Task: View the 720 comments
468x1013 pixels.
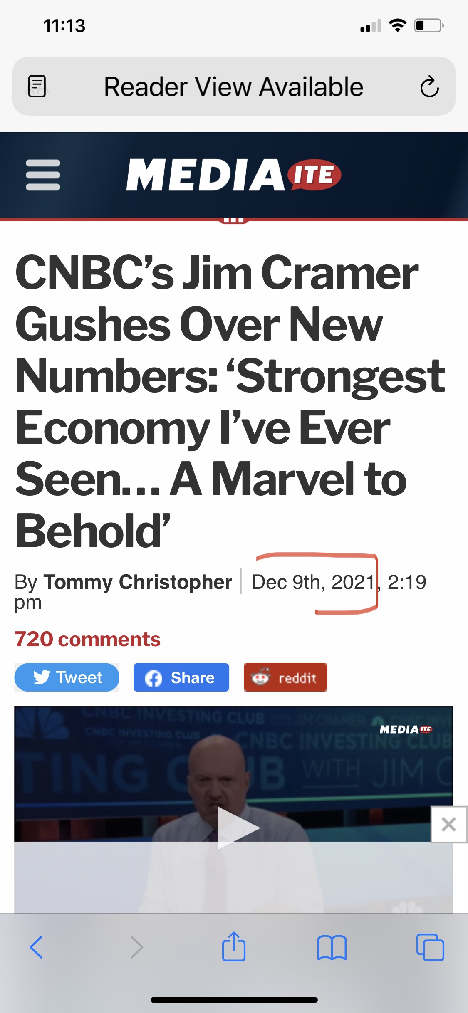Action: coord(87,639)
